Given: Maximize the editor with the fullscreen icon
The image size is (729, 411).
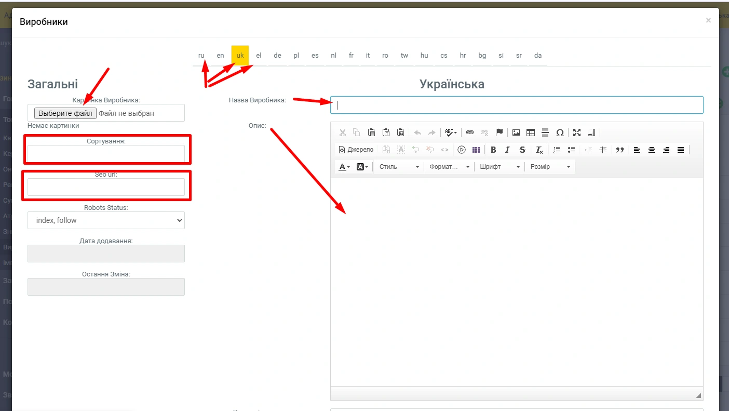Looking at the screenshot, I should click(x=577, y=132).
